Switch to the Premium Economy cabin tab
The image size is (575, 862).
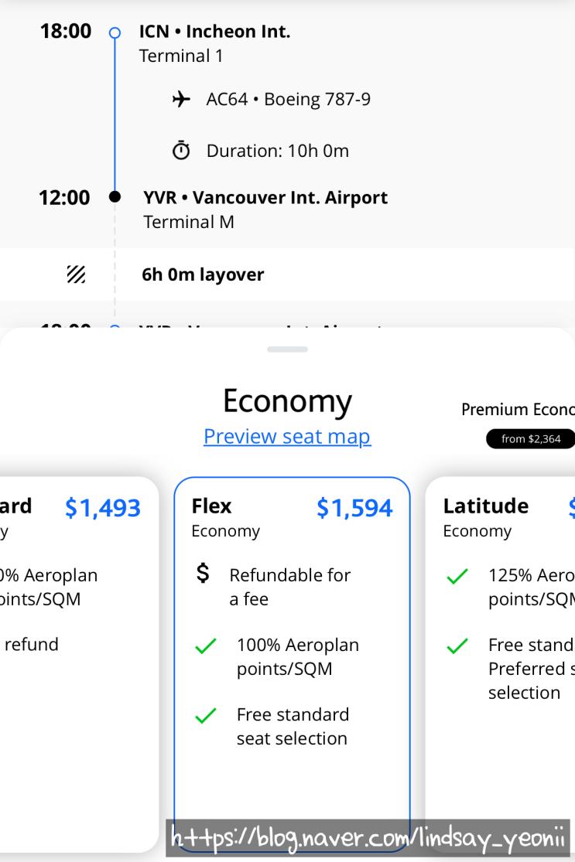[x=517, y=410]
